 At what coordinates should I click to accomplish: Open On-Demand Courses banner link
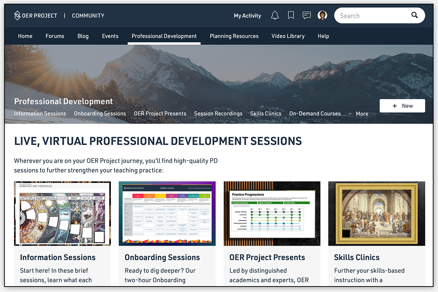coord(315,114)
